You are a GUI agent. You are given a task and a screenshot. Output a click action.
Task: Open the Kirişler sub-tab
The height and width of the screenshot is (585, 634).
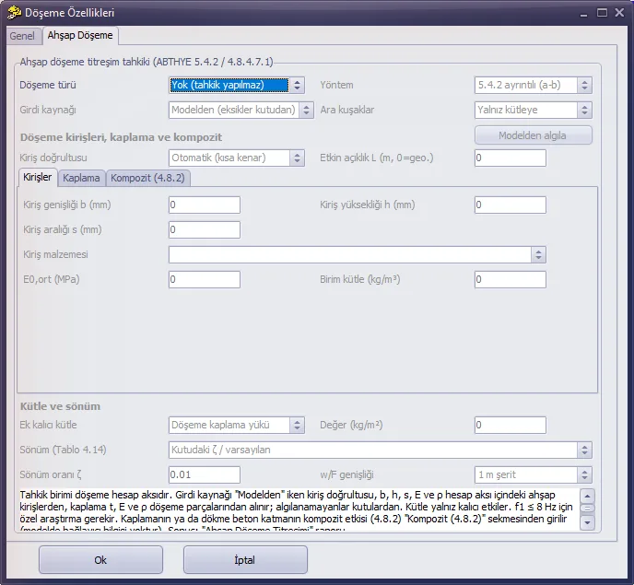pyautogui.click(x=38, y=177)
